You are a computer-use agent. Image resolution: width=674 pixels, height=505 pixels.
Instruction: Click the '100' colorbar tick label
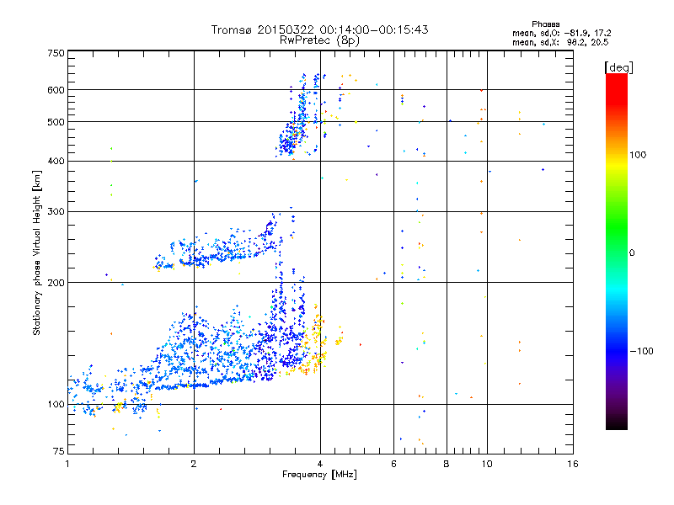point(638,155)
